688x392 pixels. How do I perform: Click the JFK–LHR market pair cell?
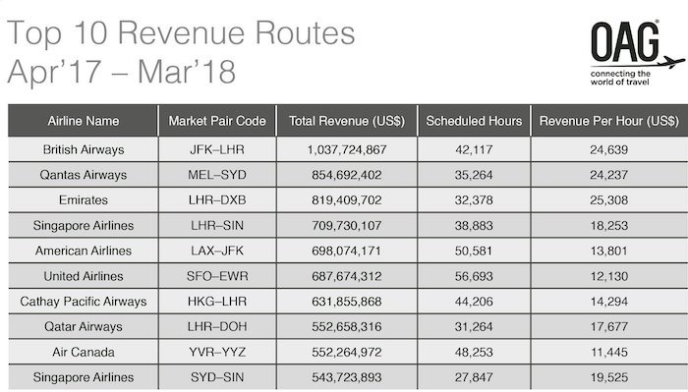217,149
